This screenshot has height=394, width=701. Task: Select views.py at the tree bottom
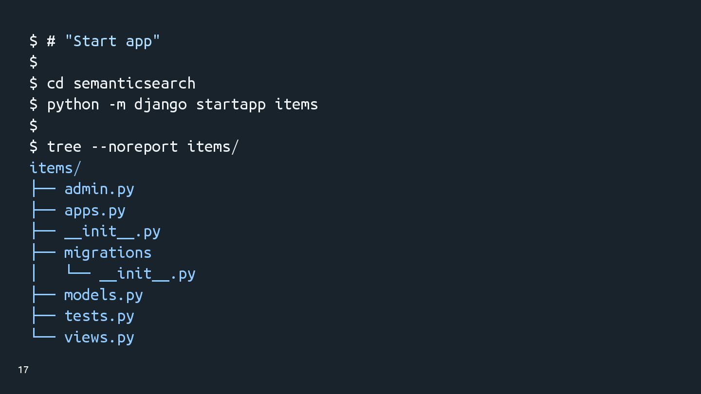click(99, 337)
